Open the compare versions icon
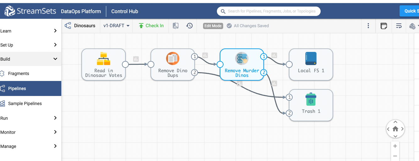This screenshot has height=161, width=419. point(176,26)
